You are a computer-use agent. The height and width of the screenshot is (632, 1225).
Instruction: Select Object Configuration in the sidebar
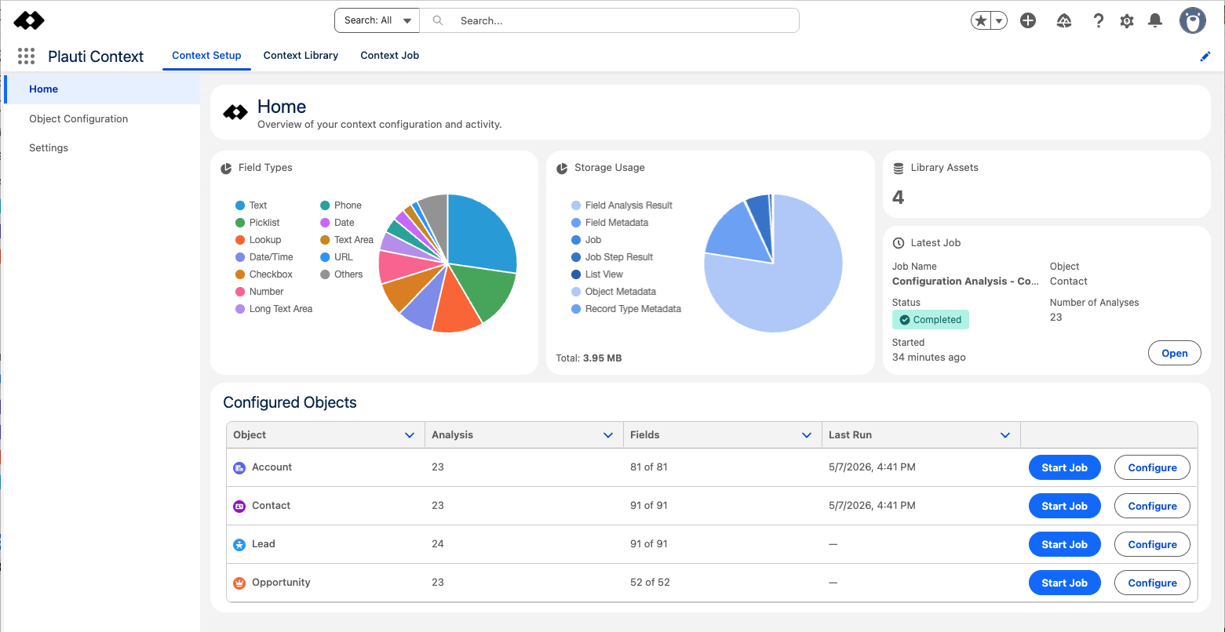point(78,119)
